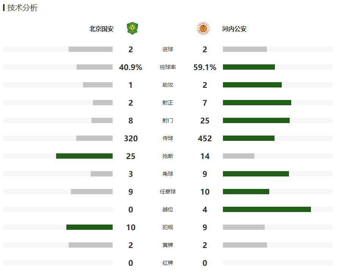Viewport: 339px width, 273px height.
Task: Click 河内公安's green 控球率 bar
Action: tap(249, 67)
